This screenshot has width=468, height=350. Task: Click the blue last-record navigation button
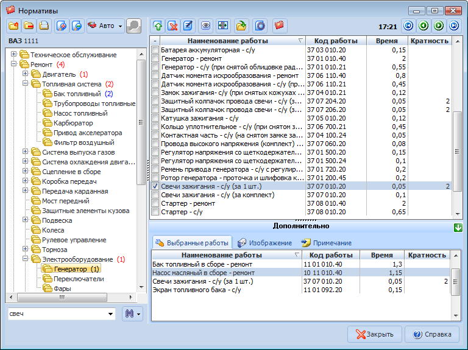454,26
